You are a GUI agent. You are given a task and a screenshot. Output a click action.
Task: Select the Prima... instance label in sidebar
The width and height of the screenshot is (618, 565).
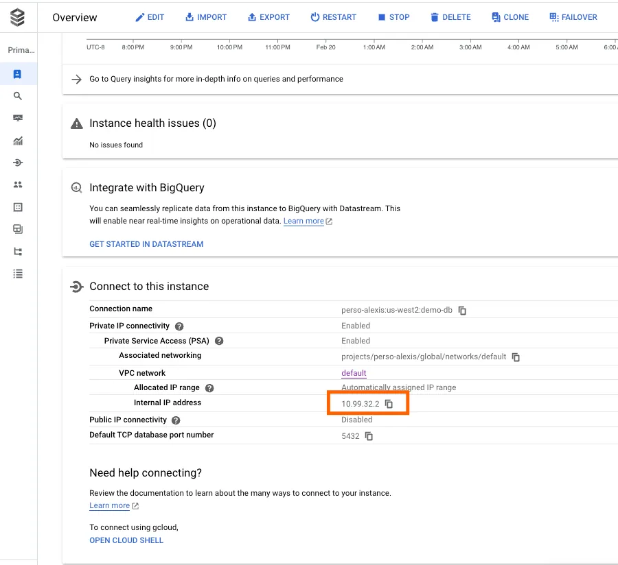(x=21, y=50)
